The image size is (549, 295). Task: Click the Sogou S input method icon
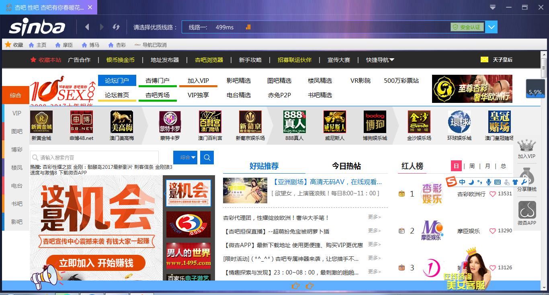click(x=452, y=182)
